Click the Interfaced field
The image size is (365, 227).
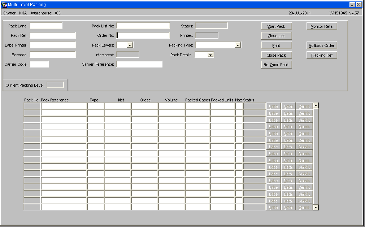click(128, 54)
